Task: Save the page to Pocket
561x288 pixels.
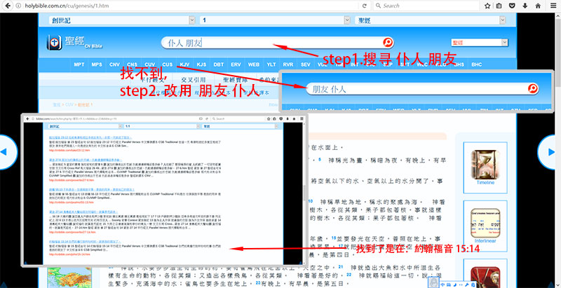Action: point(512,6)
